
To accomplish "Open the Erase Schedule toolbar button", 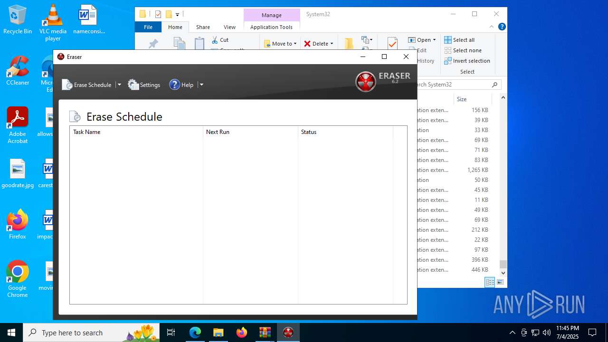I will [86, 85].
